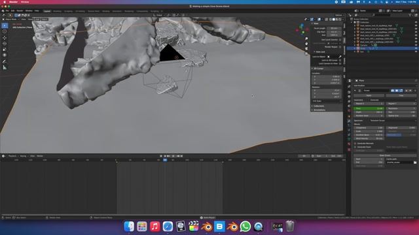Toggle Lock Camera to View checkbox

[340, 63]
